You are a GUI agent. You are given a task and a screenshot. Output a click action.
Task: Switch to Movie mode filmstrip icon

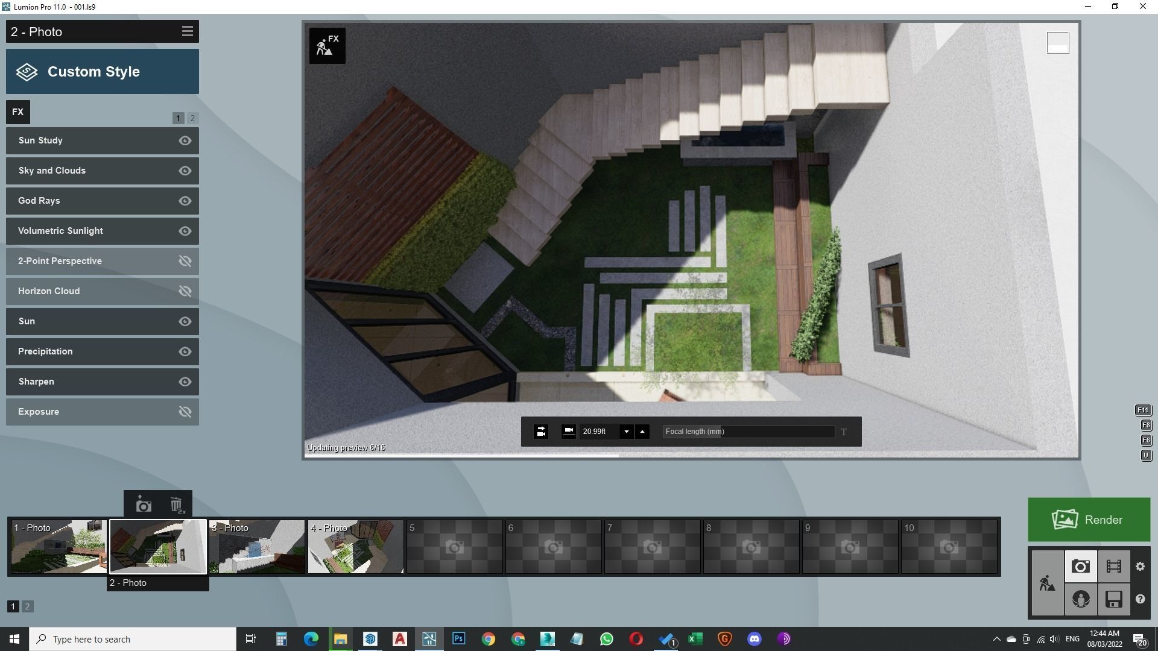(x=1113, y=566)
